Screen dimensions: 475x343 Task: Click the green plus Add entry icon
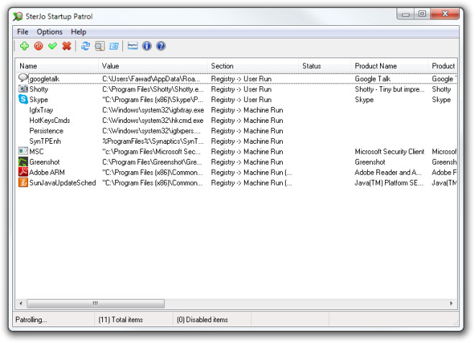pyautogui.click(x=24, y=46)
